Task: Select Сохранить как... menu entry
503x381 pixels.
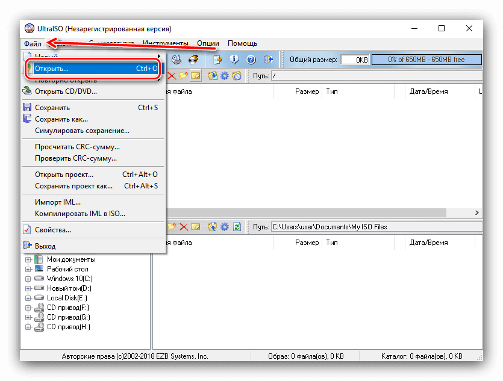Action: pos(93,119)
